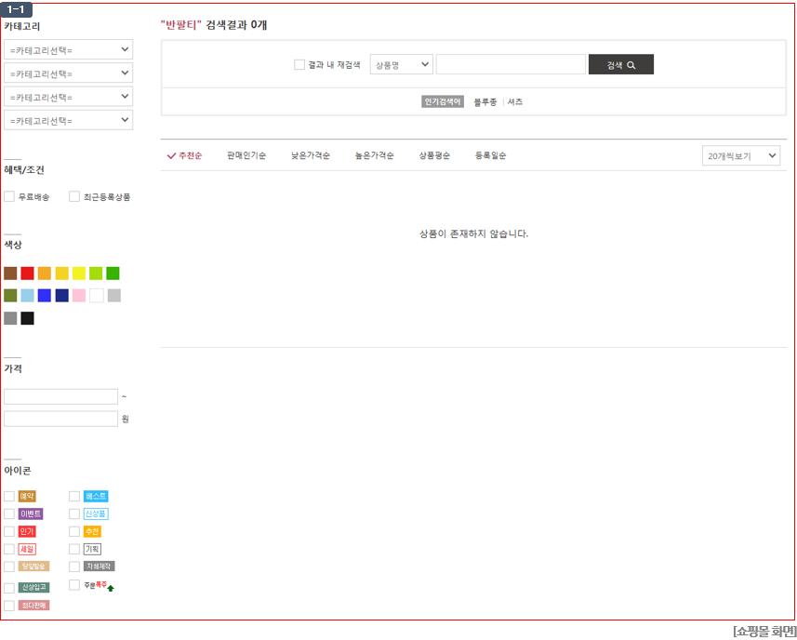Click the gray 자체제작 badge icon
This screenshot has width=797, height=640.
[100, 566]
